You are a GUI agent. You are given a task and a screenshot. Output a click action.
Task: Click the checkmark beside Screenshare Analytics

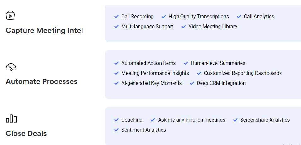[x=235, y=120]
